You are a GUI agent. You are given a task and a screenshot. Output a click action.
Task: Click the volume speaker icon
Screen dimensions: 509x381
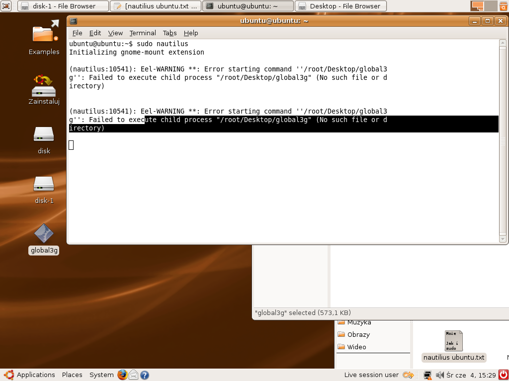point(439,375)
